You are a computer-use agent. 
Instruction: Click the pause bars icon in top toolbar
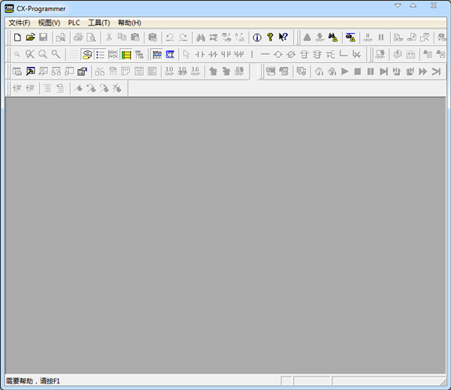click(381, 38)
